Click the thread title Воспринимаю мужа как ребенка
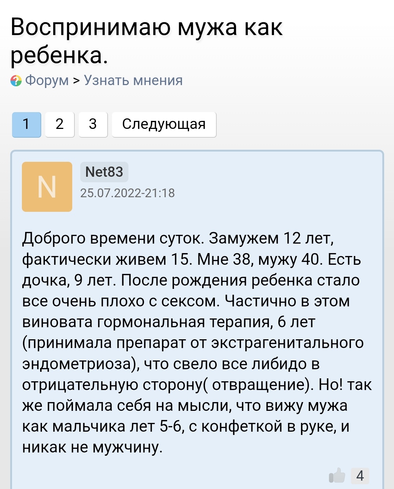 [x=147, y=41]
